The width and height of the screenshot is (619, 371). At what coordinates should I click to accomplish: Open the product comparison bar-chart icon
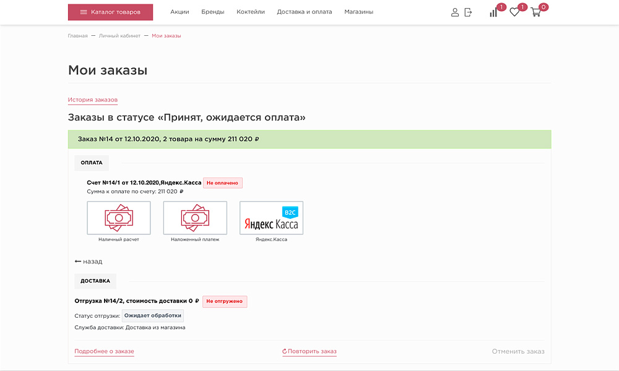point(493,12)
